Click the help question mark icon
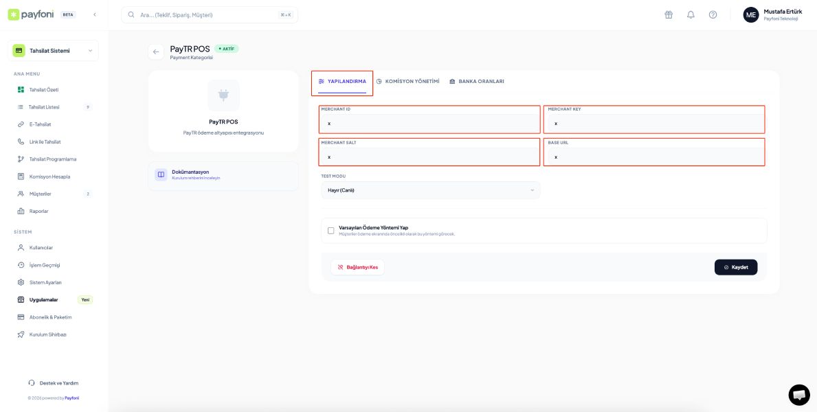The height and width of the screenshot is (412, 817). pyautogui.click(x=713, y=14)
